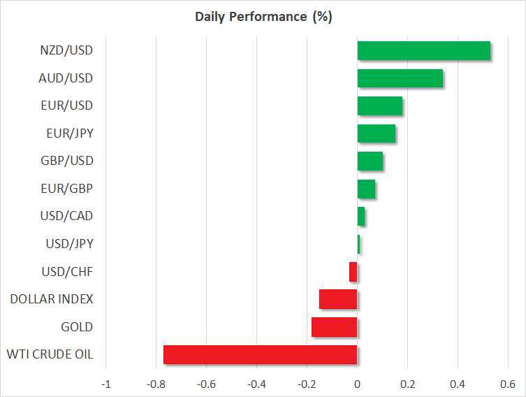
Task: Click the -1 axis tick label
Action: click(105, 384)
